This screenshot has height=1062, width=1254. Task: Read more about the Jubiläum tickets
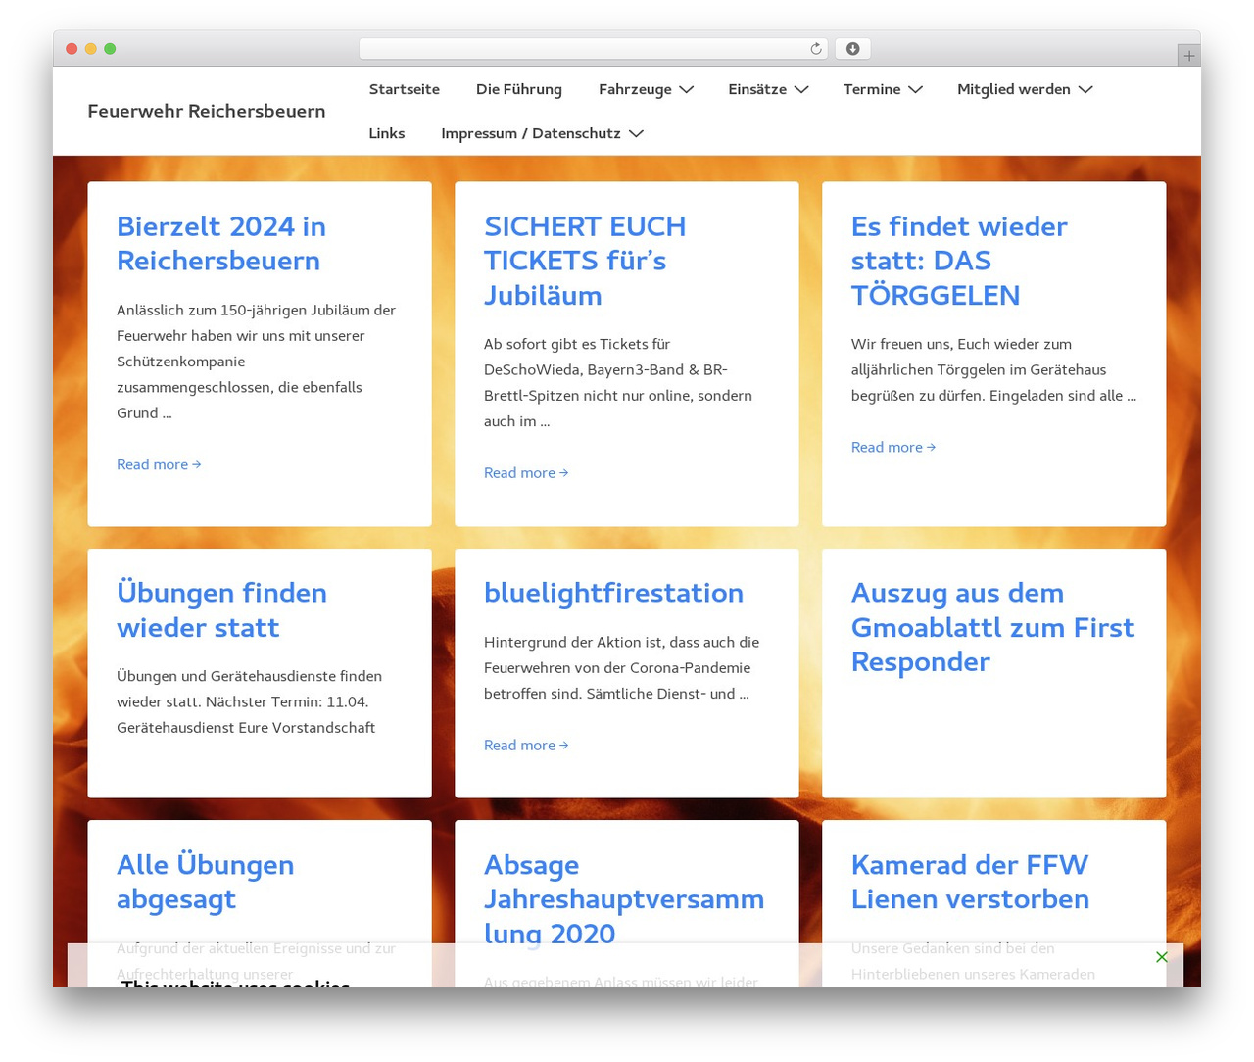click(x=526, y=472)
